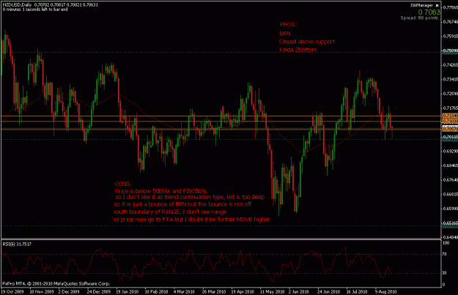The height and width of the screenshot is (295, 458).
Task: Click the 9 Aug 2010 date label
Action: pyautogui.click(x=385, y=291)
